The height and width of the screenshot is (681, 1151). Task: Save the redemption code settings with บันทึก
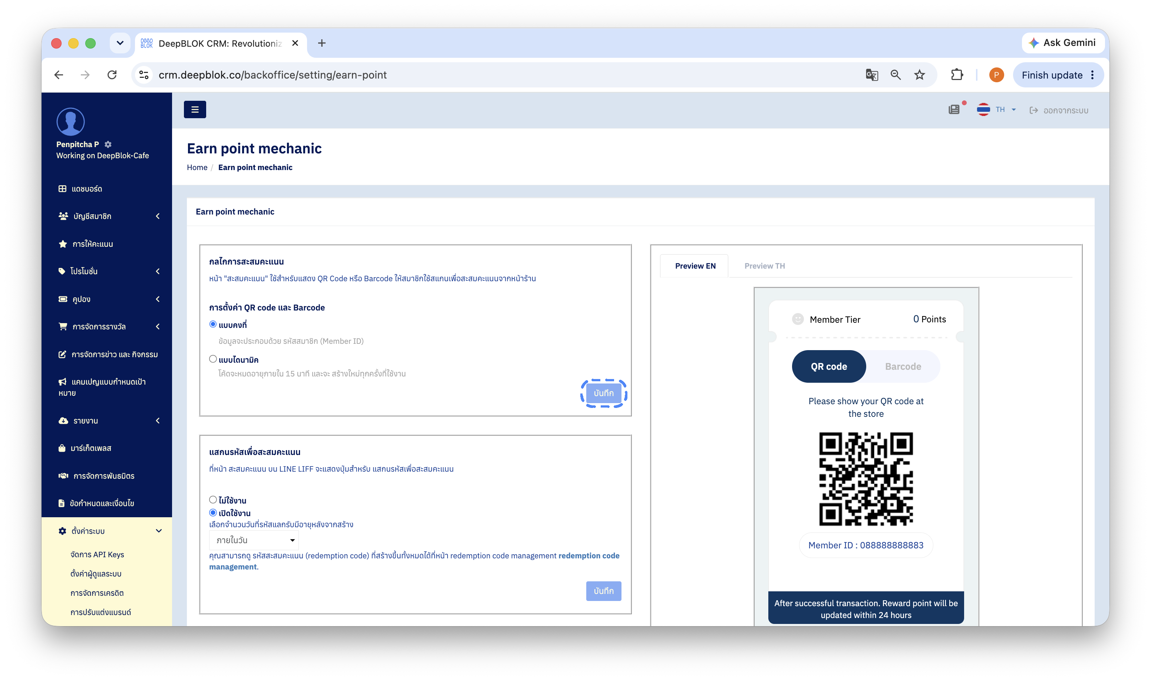pyautogui.click(x=604, y=591)
